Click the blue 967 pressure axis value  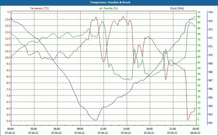click(x=211, y=81)
